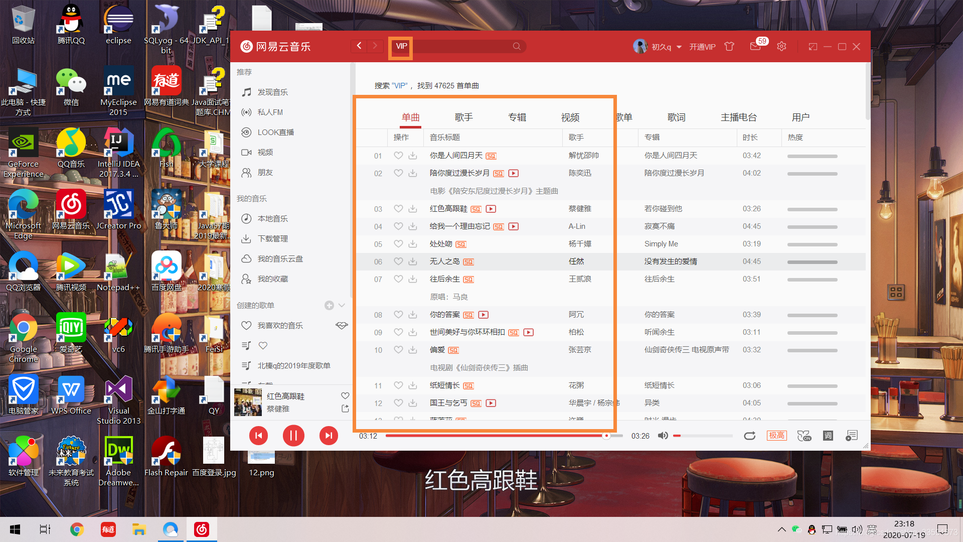963x542 pixels.
Task: Adjust the volume slider
Action: [703, 436]
